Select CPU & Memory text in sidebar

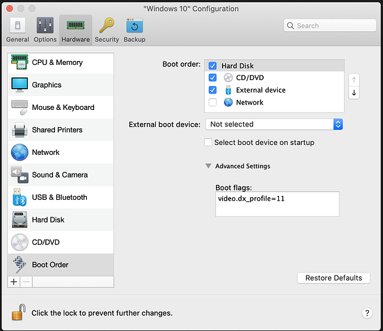58,62
